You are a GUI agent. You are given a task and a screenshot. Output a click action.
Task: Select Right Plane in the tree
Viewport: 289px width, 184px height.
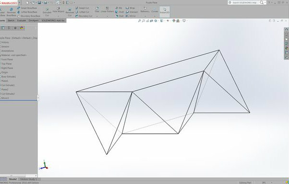click(7, 68)
